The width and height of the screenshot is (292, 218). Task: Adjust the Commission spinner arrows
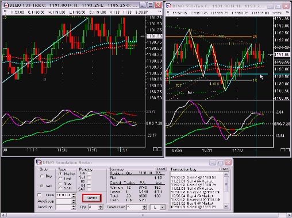[144, 207]
